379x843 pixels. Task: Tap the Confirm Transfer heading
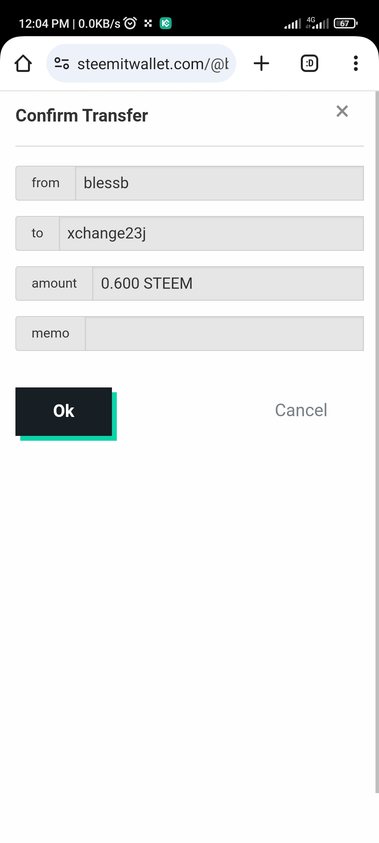tap(82, 116)
